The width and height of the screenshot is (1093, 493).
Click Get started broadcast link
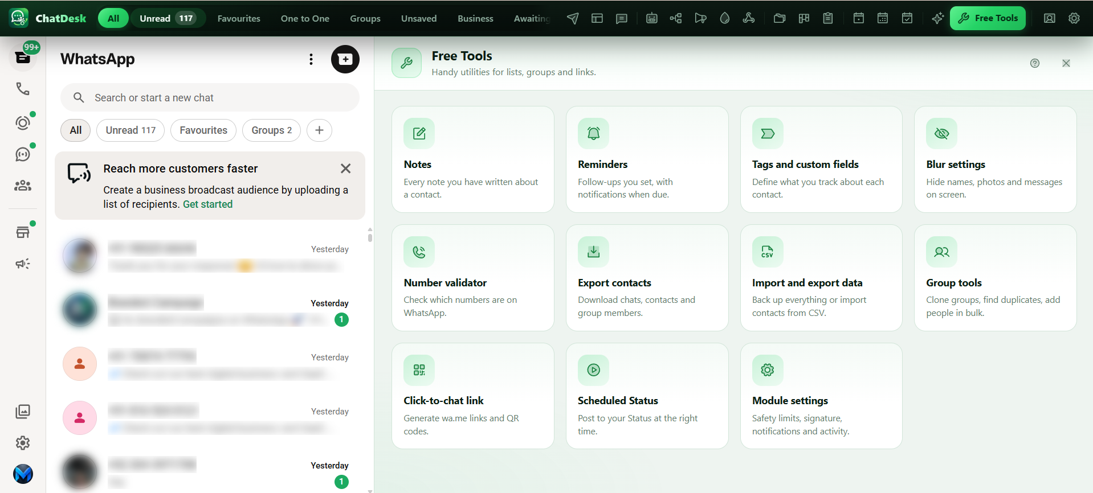coord(207,204)
